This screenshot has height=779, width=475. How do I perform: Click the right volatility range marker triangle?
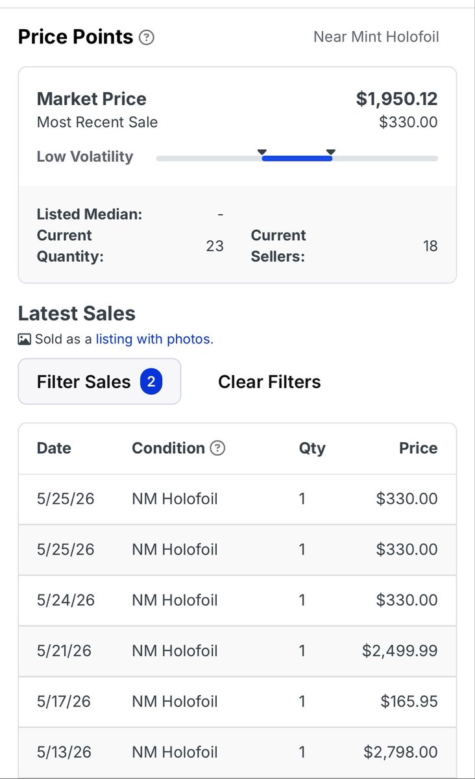[x=331, y=153]
